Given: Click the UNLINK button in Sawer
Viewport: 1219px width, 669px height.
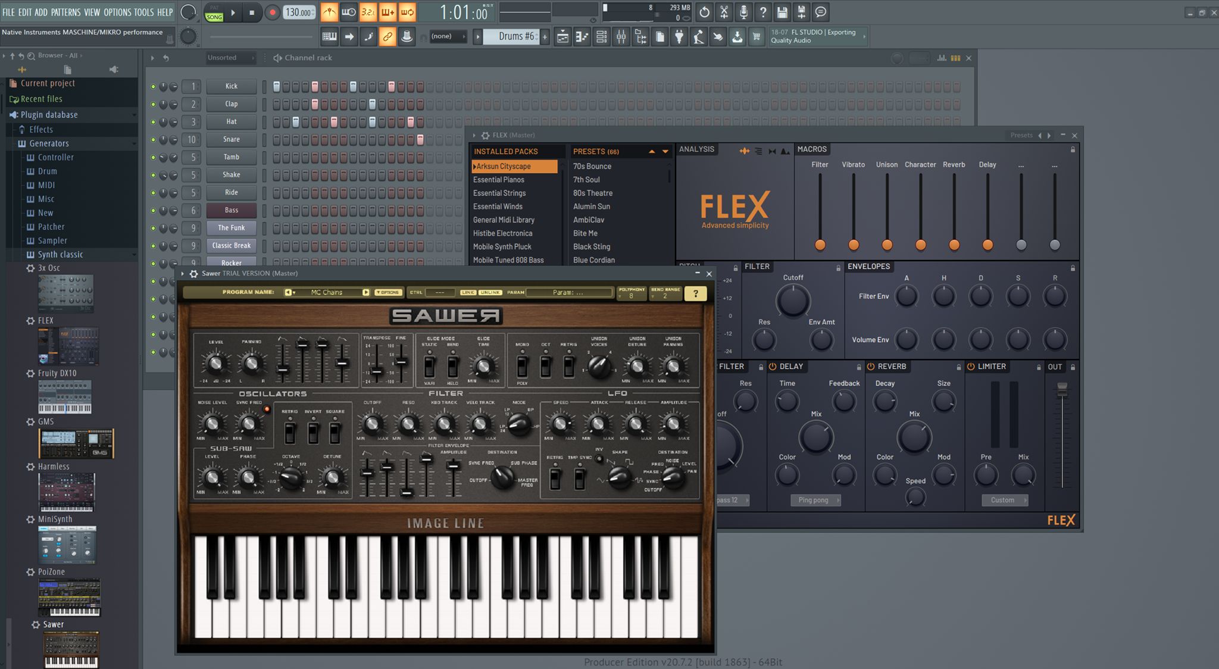Looking at the screenshot, I should [x=491, y=292].
